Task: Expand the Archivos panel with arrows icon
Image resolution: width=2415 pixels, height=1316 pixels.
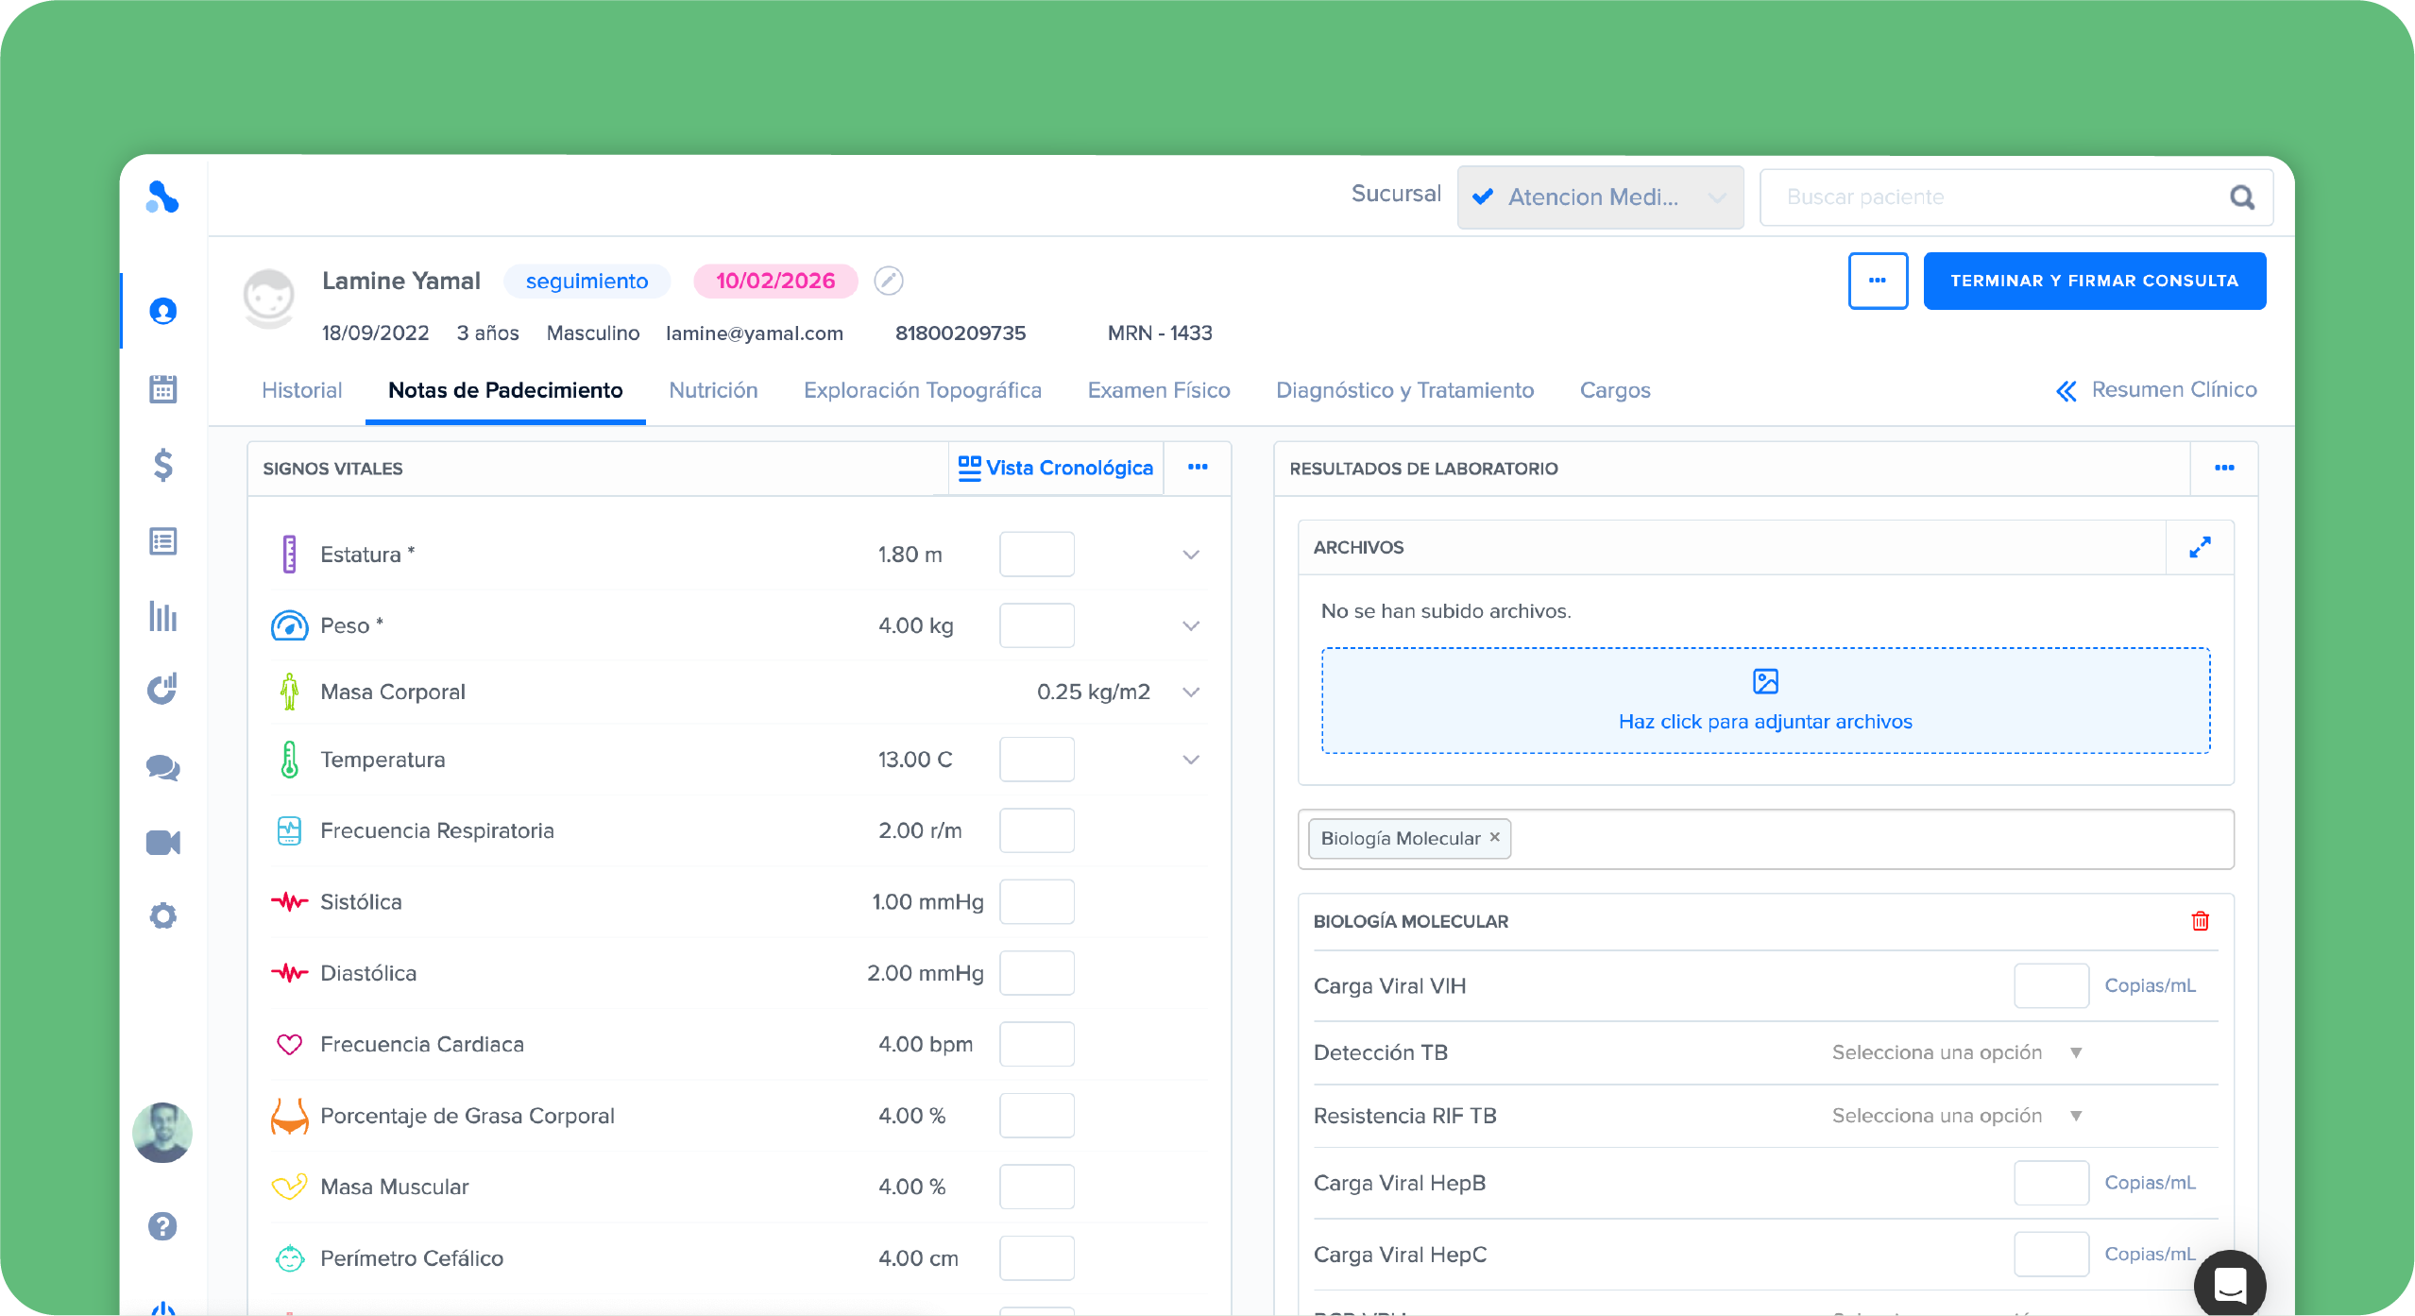Action: tap(2200, 547)
